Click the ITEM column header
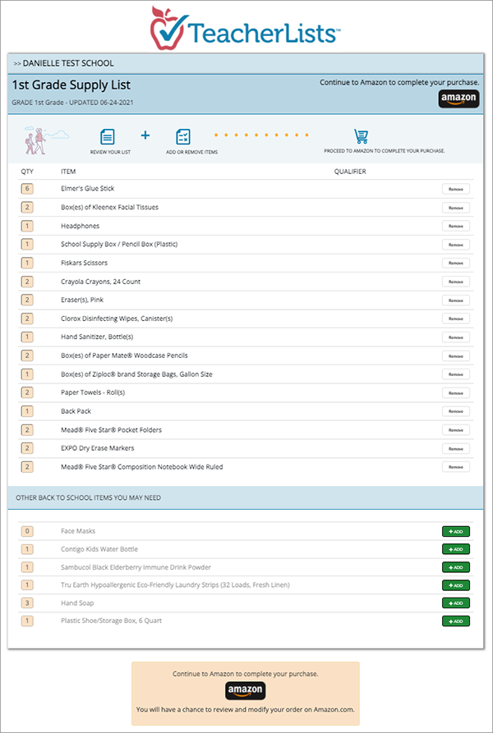Image resolution: width=493 pixels, height=733 pixels. point(68,172)
